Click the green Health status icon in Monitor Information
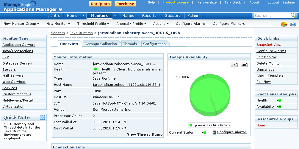The width and height of the screenshot is (299, 149). [95, 69]
